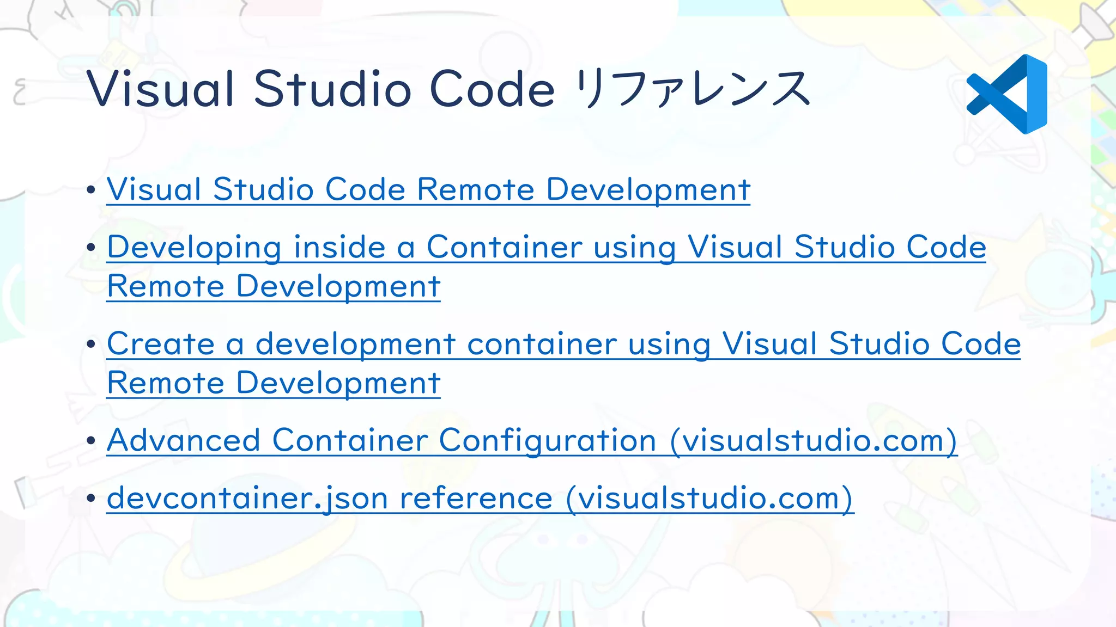Open the Create a development container link
Screen dimensions: 1116x627
click(x=563, y=362)
